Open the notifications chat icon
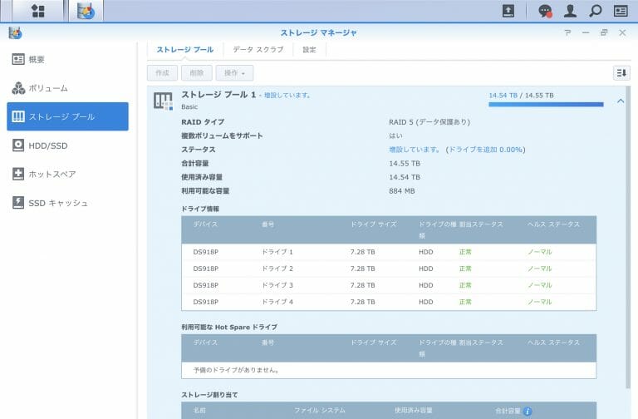Screen dimensions: 638x419 click(545, 11)
